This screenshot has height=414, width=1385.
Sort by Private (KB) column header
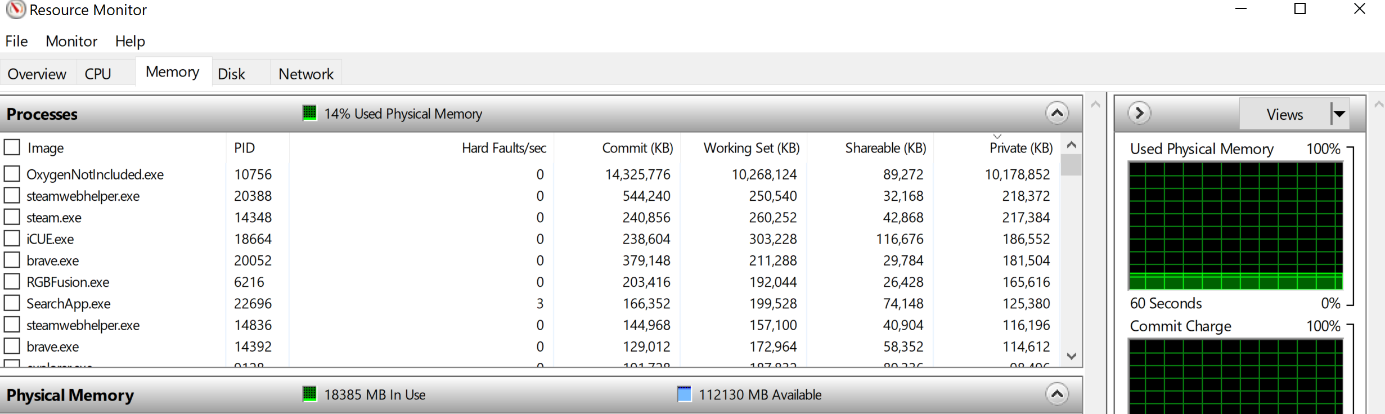[1020, 148]
